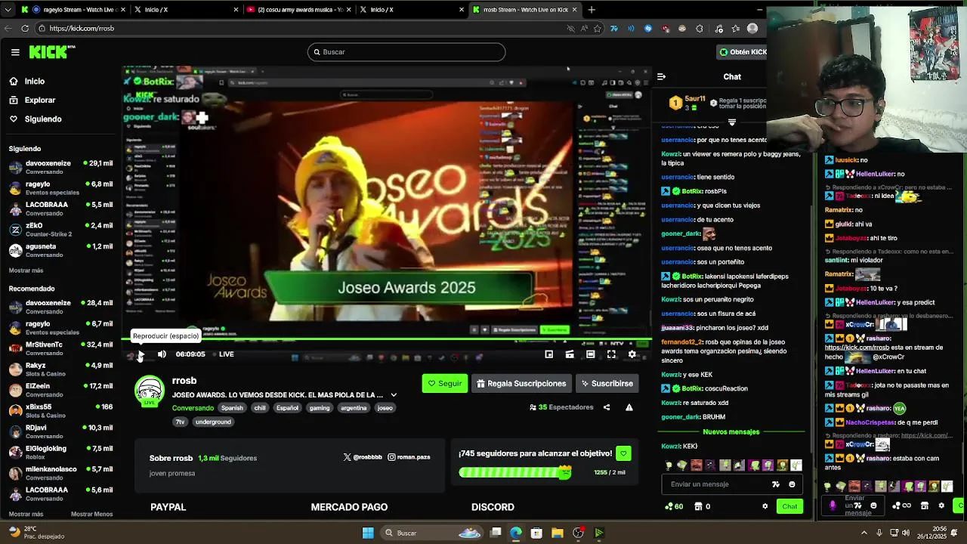Select the Spanish tag
This screenshot has height=544, width=967.
pyautogui.click(x=232, y=408)
